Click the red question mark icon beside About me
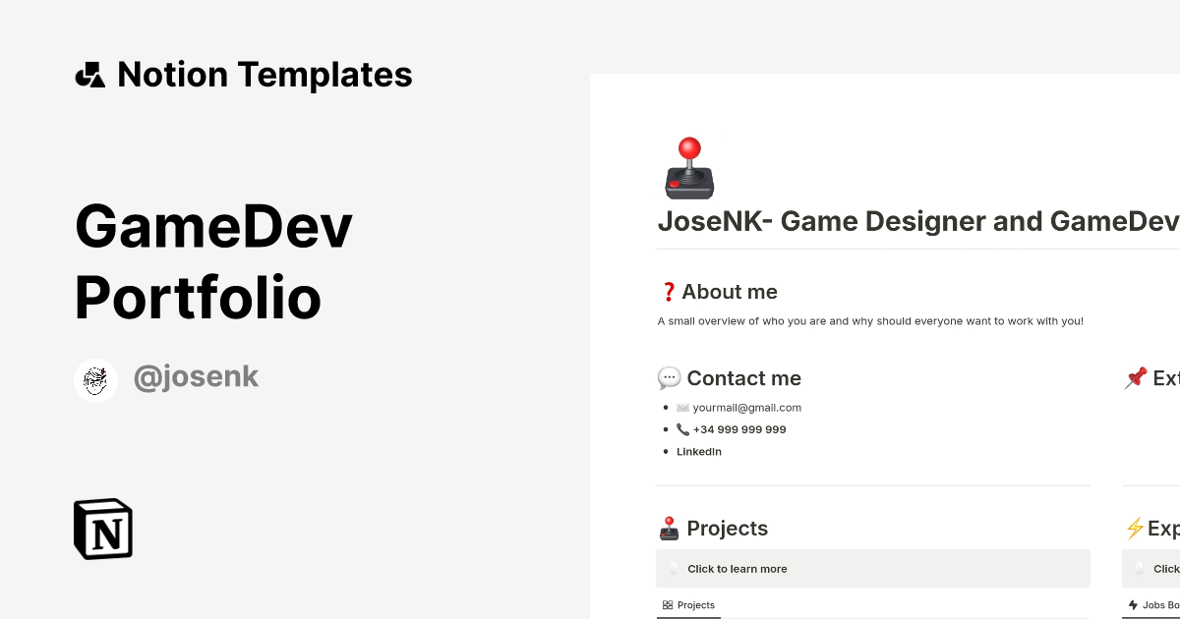The image size is (1180, 619). coord(668,291)
